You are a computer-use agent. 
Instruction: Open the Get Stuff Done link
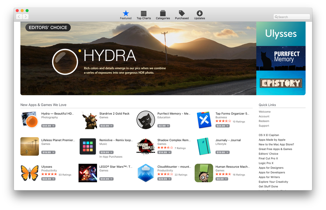[268, 186]
